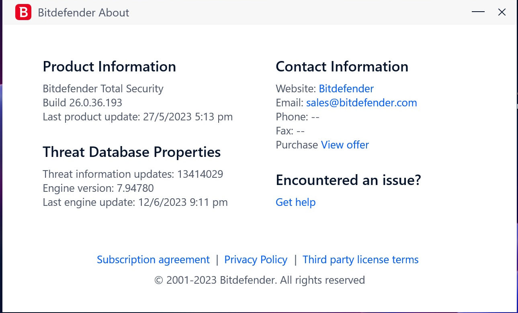
Task: Click the copyright 2001-2023 Bitdefender notice
Action: (x=259, y=280)
